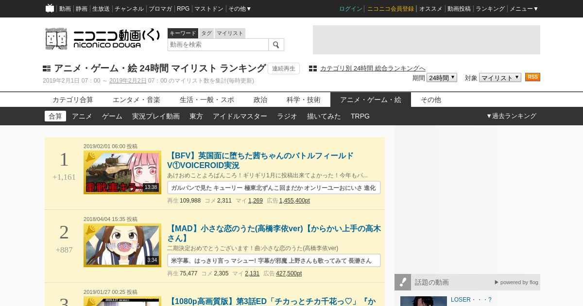
Task: Open the 期間 24時間 dropdown
Action: point(442,78)
